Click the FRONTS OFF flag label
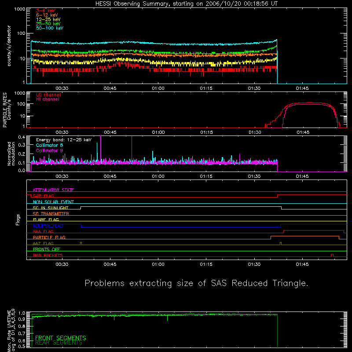The width and height of the screenshot is (352, 352). coord(47,249)
